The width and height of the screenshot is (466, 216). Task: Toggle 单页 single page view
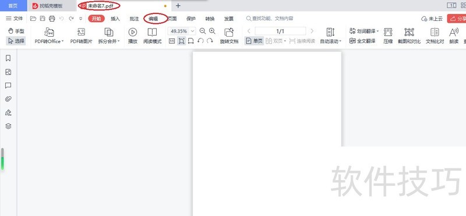(x=254, y=41)
